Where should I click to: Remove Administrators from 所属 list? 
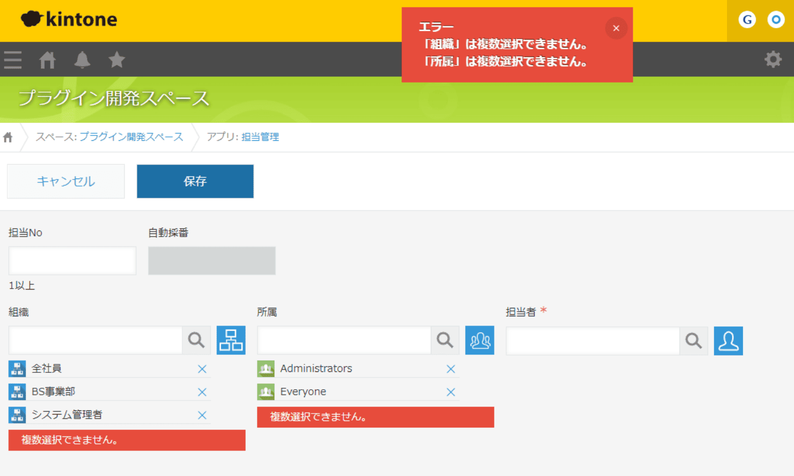pos(451,369)
